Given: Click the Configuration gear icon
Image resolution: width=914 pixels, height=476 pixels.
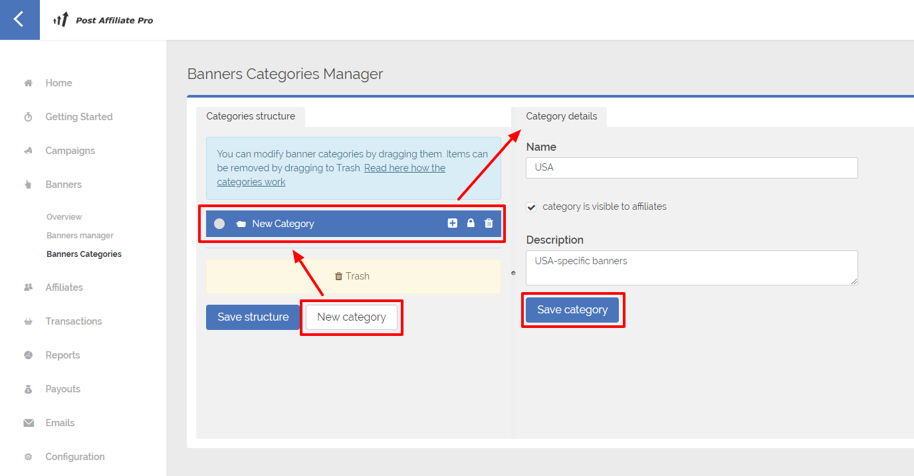Looking at the screenshot, I should tap(28, 457).
